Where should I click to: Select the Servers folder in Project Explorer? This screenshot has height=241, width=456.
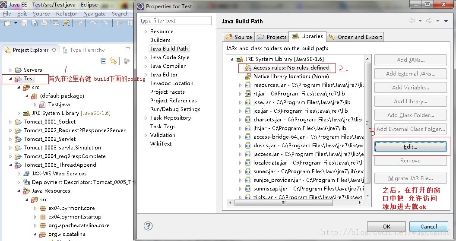[x=32, y=70]
